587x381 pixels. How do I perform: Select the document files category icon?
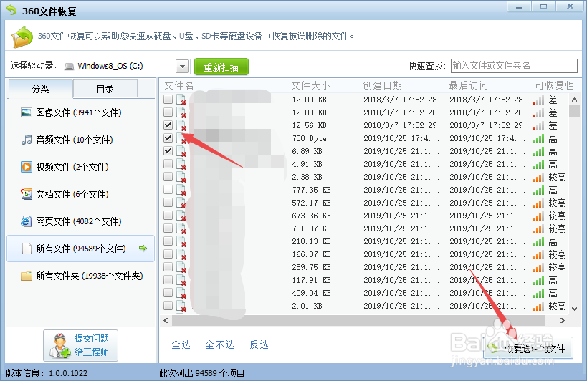27,194
